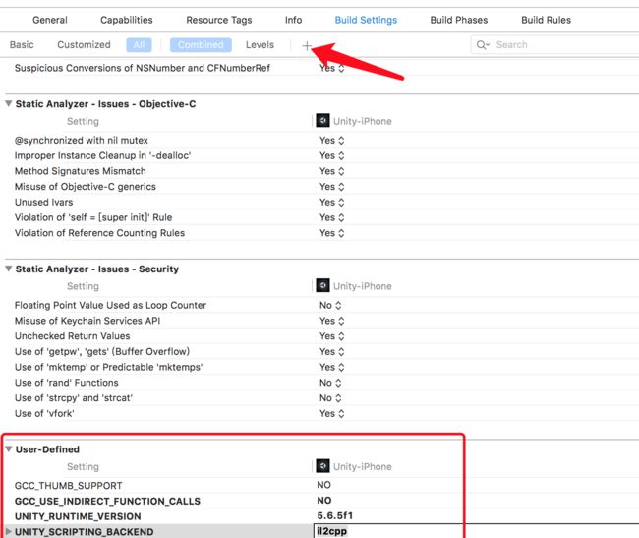
Task: Select the Use of 'vfork' setting label
Action: coord(44,414)
